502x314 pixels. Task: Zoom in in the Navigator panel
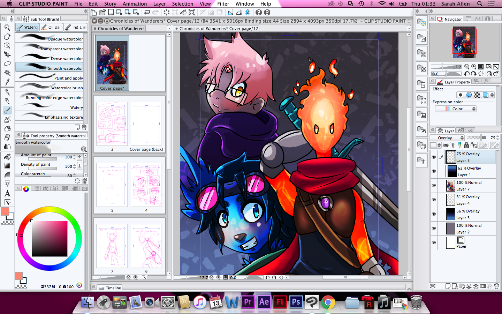tap(474, 67)
